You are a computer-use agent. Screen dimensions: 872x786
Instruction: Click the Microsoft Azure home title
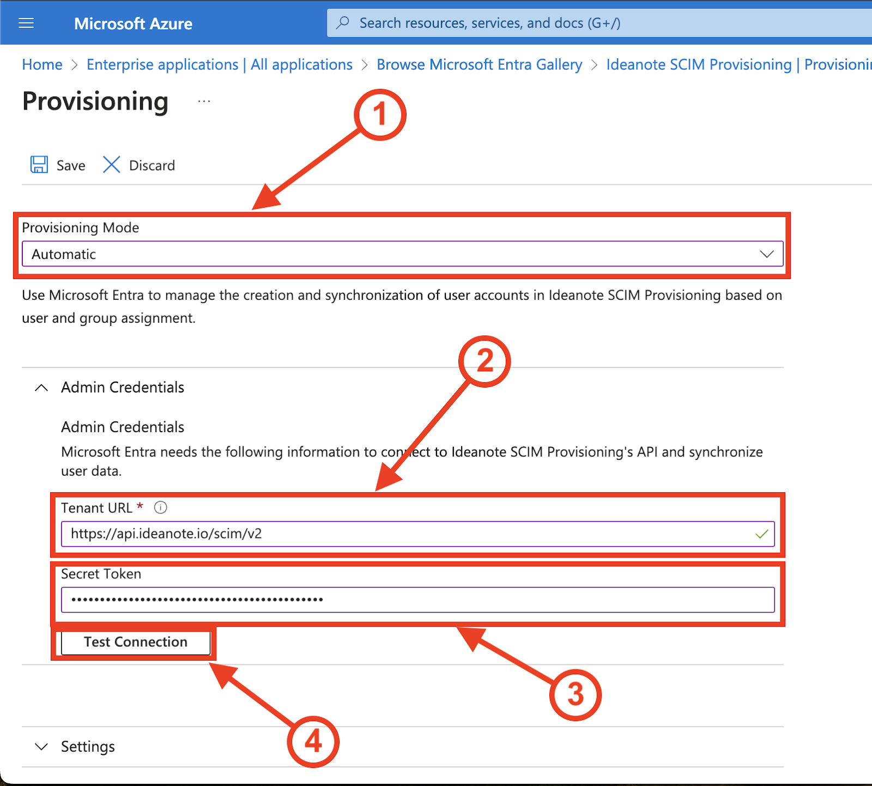[x=133, y=23]
